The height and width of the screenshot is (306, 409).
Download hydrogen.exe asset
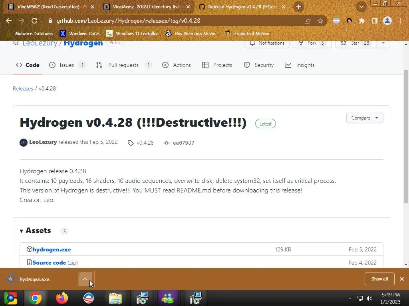(52, 249)
